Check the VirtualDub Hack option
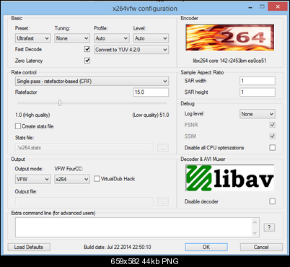Image resolution: width=290 pixels, height=267 pixels. tap(97, 179)
